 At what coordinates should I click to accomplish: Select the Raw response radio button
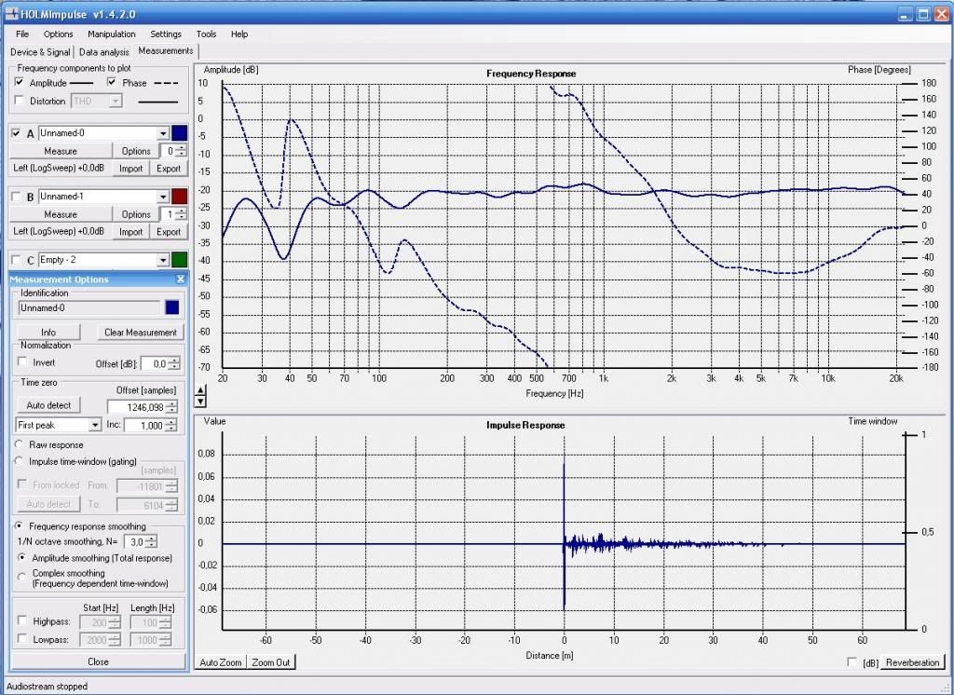(x=19, y=444)
